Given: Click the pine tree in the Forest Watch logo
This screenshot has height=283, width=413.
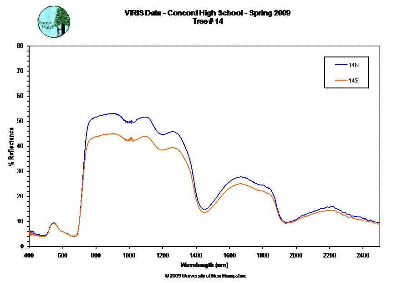Looking at the screenshot, I should point(62,20).
